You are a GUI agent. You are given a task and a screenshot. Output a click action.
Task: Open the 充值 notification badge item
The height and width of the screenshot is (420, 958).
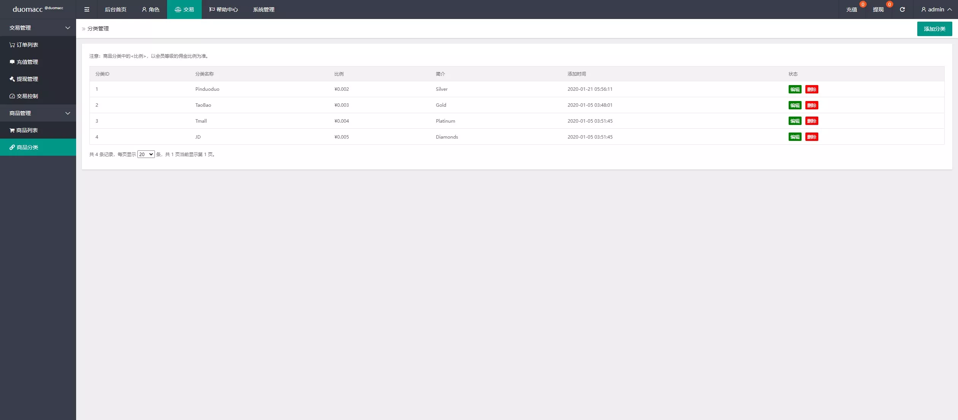[852, 9]
